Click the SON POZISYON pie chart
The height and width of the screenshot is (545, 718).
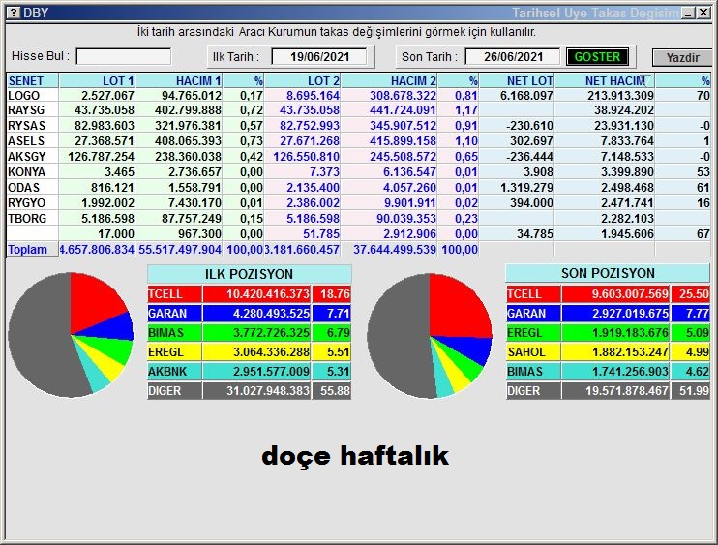[x=430, y=336]
